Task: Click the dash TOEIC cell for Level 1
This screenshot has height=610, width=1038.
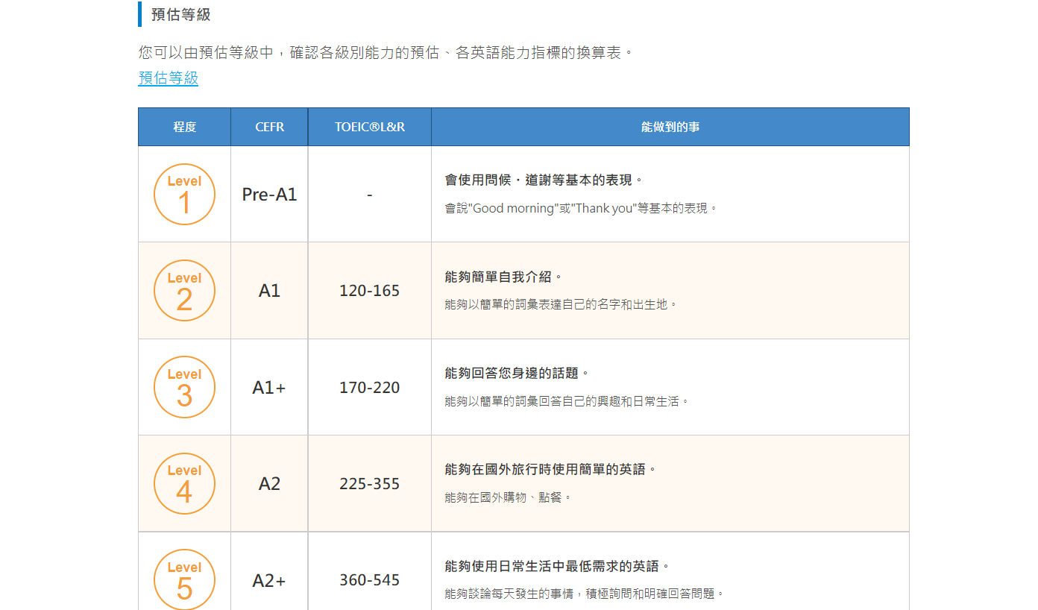Action: 370,195
